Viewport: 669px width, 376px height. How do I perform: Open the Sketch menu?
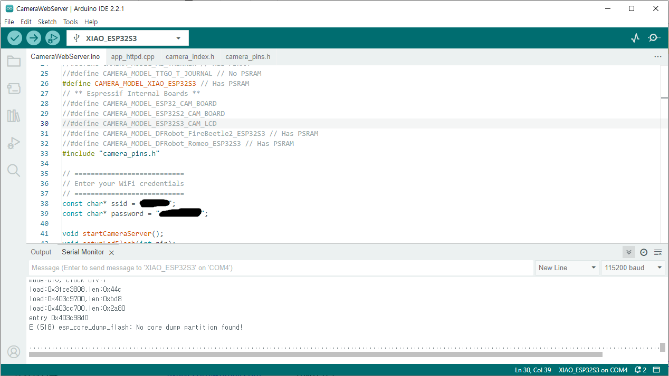47,22
